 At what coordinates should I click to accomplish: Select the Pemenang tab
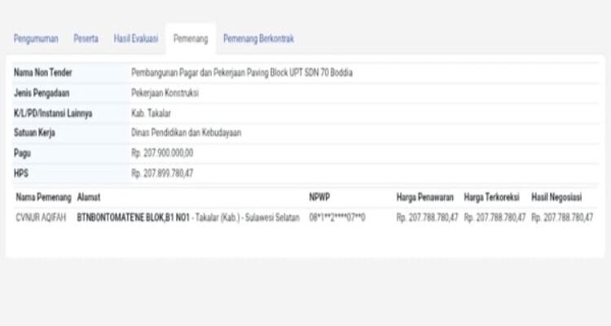point(191,38)
